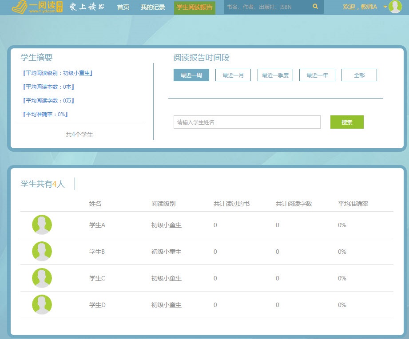409x339 pixels.
Task: Select the 最近一月 time period
Action: point(233,75)
